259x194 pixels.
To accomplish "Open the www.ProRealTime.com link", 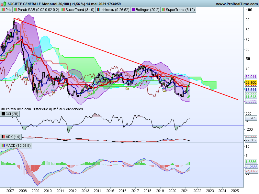I will 237,4.
